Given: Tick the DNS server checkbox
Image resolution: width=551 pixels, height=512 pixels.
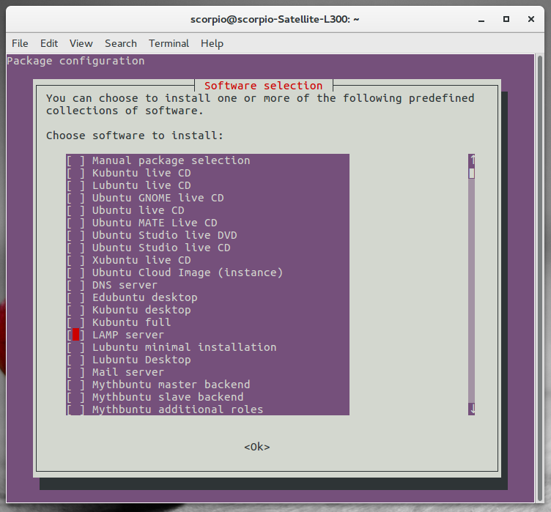Looking at the screenshot, I should click(x=76, y=285).
